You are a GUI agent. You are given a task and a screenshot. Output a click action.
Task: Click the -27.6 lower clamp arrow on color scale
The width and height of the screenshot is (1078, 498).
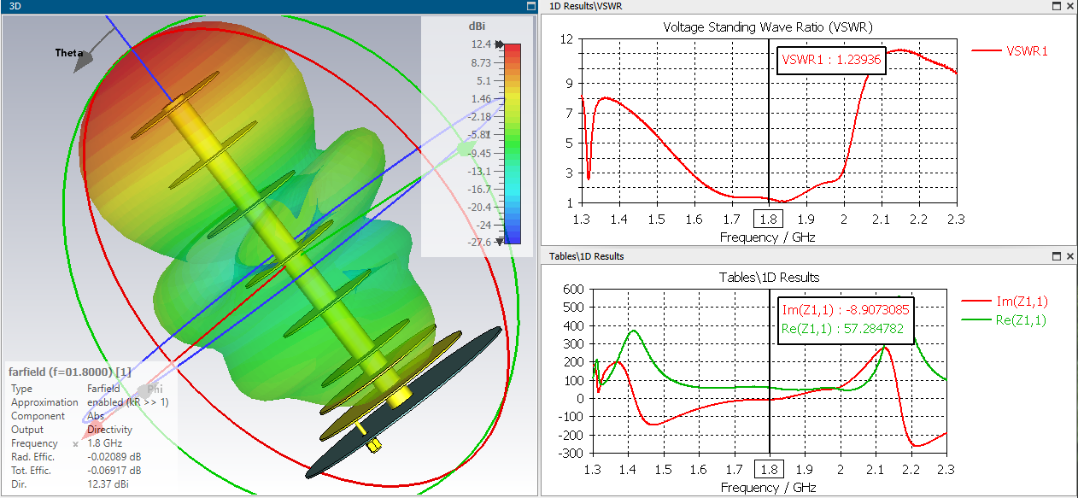[x=500, y=242]
